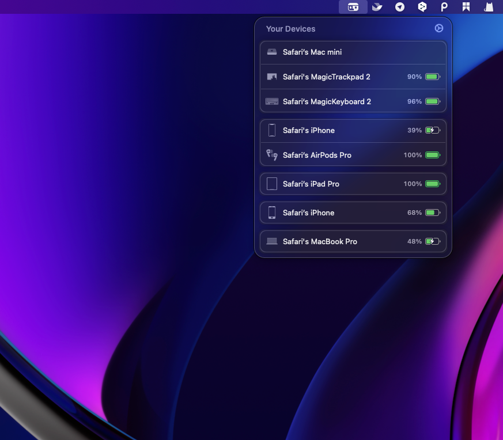Click the AirPods Pro earbuds icon
Screen dimensions: 503x440
point(272,155)
